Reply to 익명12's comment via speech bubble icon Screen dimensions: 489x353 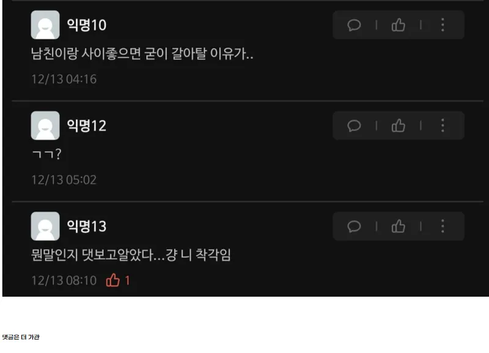click(354, 126)
